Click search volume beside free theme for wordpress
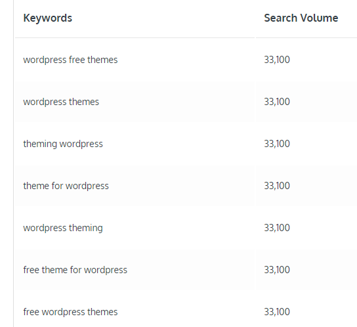Viewport: 357px width, 327px height. click(x=277, y=270)
